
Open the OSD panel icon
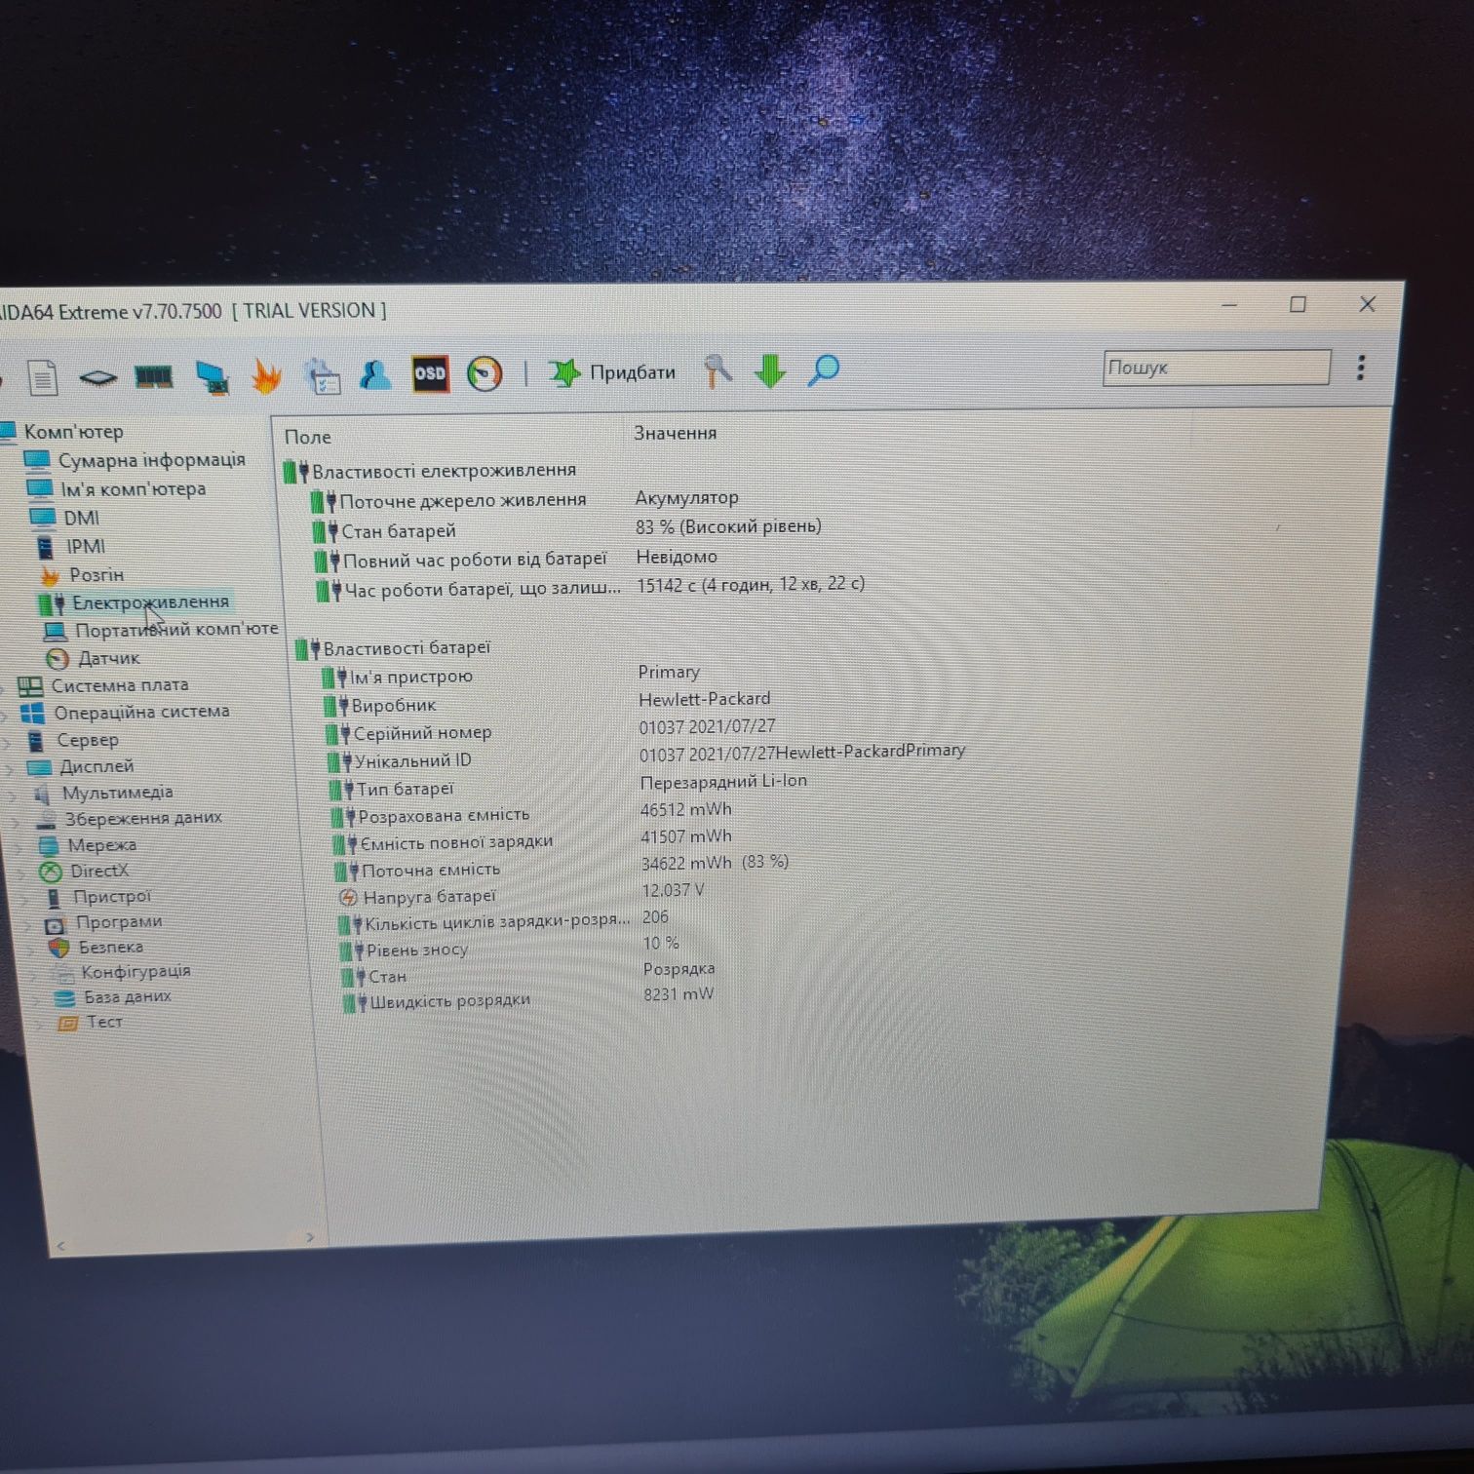pos(430,373)
